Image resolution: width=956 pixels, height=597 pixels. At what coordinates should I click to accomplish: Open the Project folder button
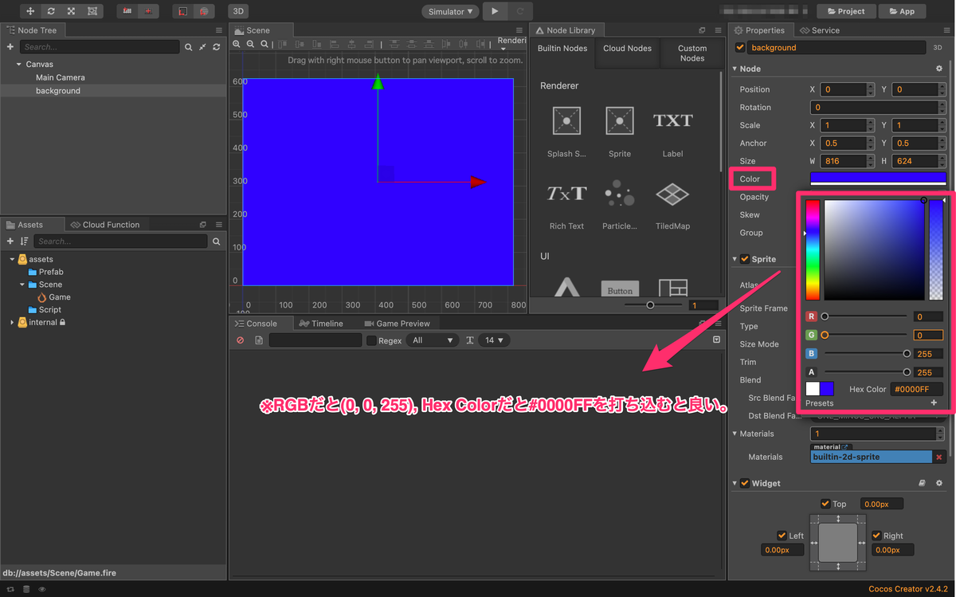(x=846, y=11)
